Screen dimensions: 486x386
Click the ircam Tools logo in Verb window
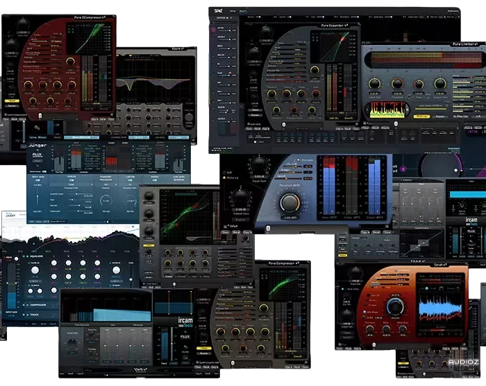click(185, 323)
